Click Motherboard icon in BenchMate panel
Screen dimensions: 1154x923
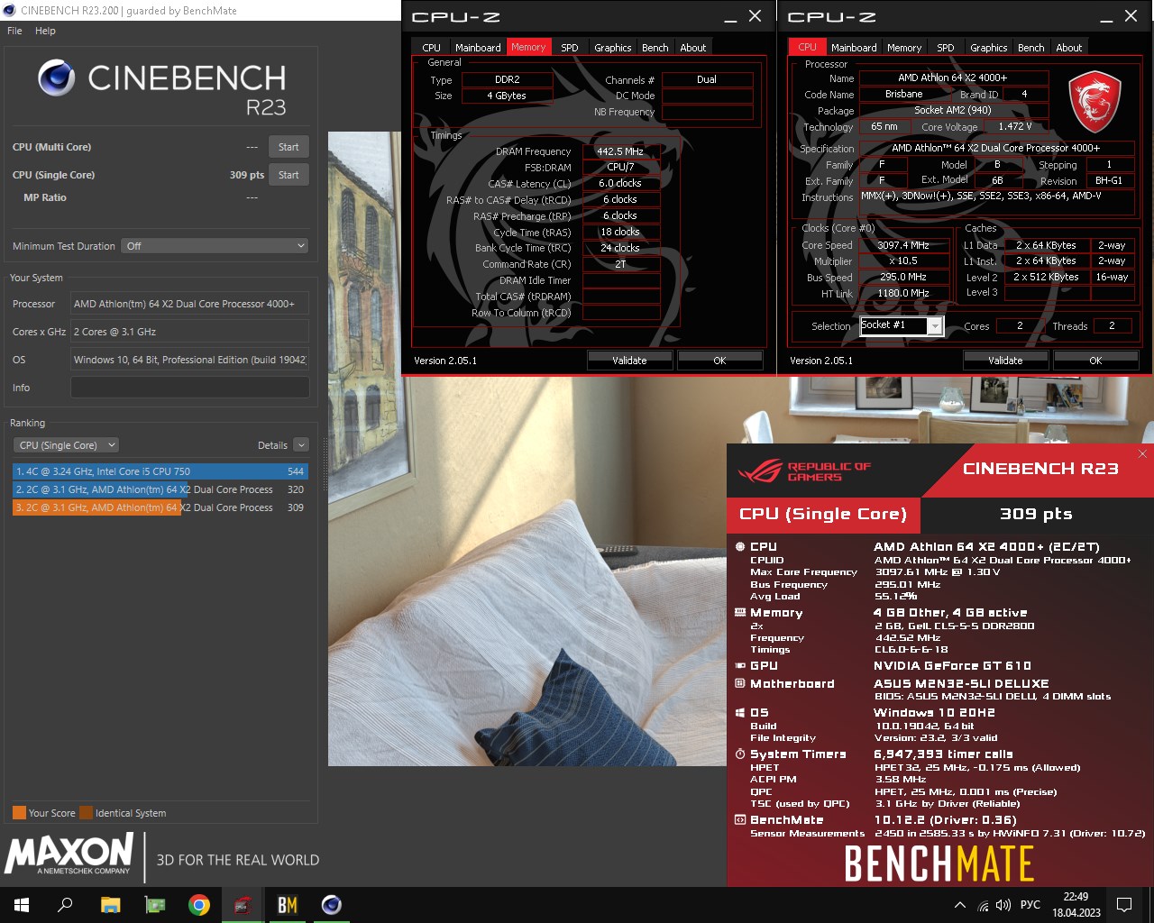click(x=740, y=684)
